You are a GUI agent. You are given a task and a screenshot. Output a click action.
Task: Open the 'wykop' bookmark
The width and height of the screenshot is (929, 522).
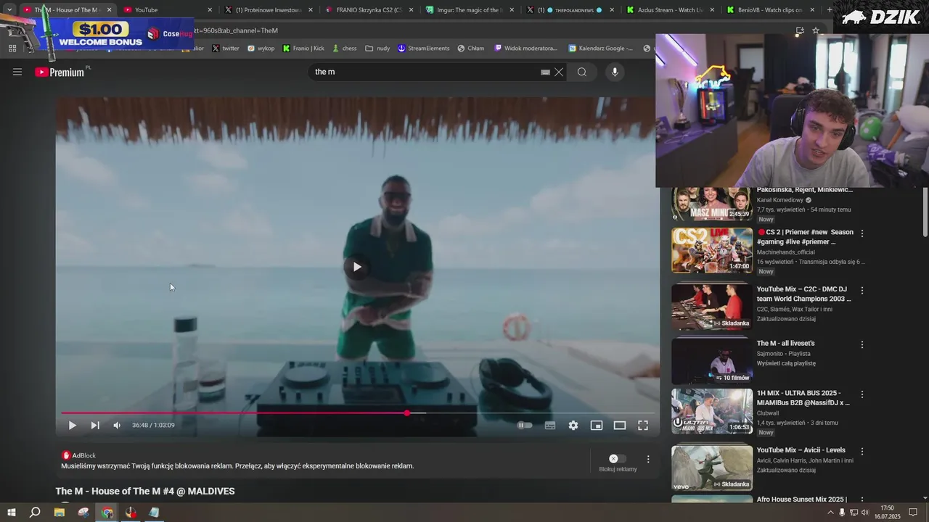pos(261,49)
